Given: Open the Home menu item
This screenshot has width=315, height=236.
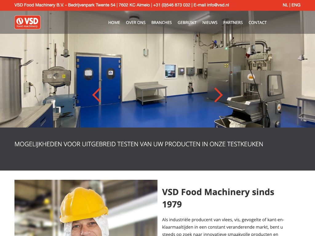Looking at the screenshot, I should [114, 22].
